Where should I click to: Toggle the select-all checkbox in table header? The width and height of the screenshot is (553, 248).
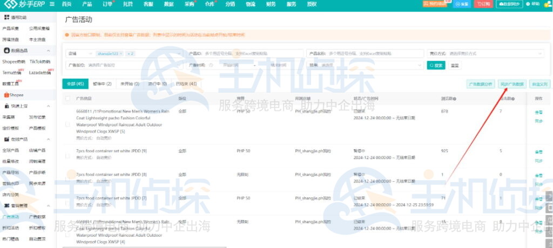click(x=68, y=99)
